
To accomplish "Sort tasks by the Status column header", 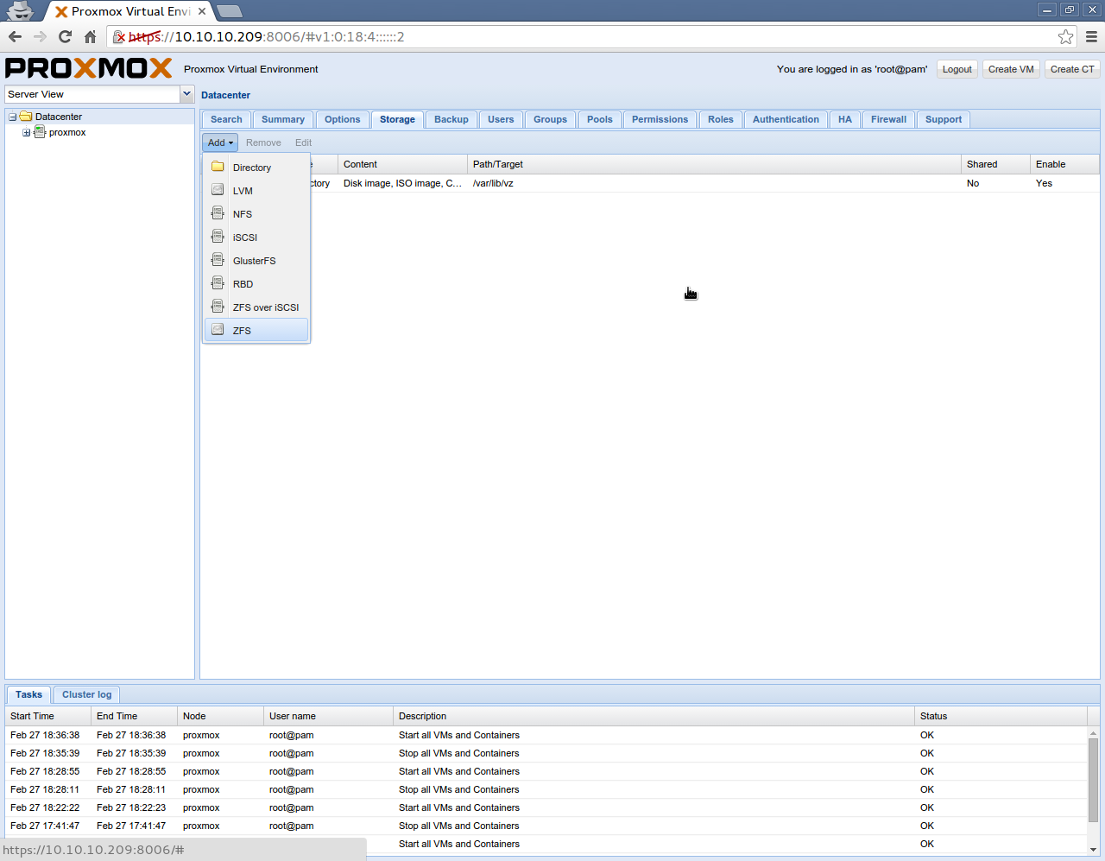I will coord(1001,716).
